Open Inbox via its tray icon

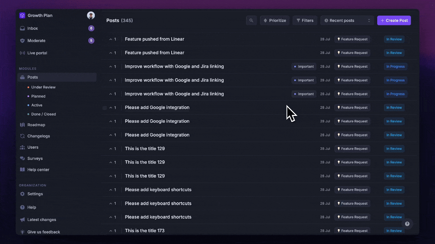pyautogui.click(x=22, y=28)
